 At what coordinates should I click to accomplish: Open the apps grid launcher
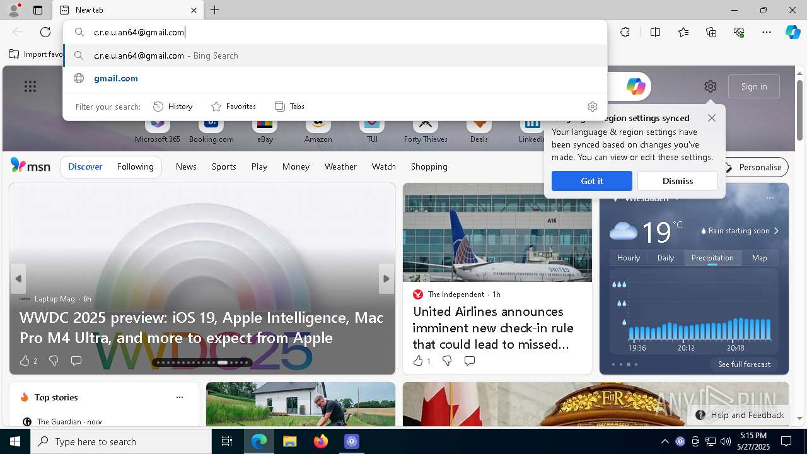[x=30, y=86]
